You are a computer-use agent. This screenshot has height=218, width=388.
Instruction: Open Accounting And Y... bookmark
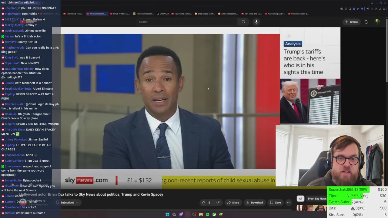pos(275,14)
